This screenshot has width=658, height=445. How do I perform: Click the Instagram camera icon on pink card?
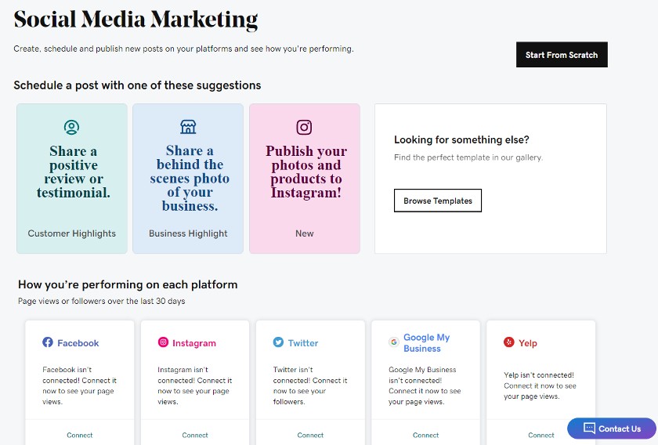click(304, 127)
